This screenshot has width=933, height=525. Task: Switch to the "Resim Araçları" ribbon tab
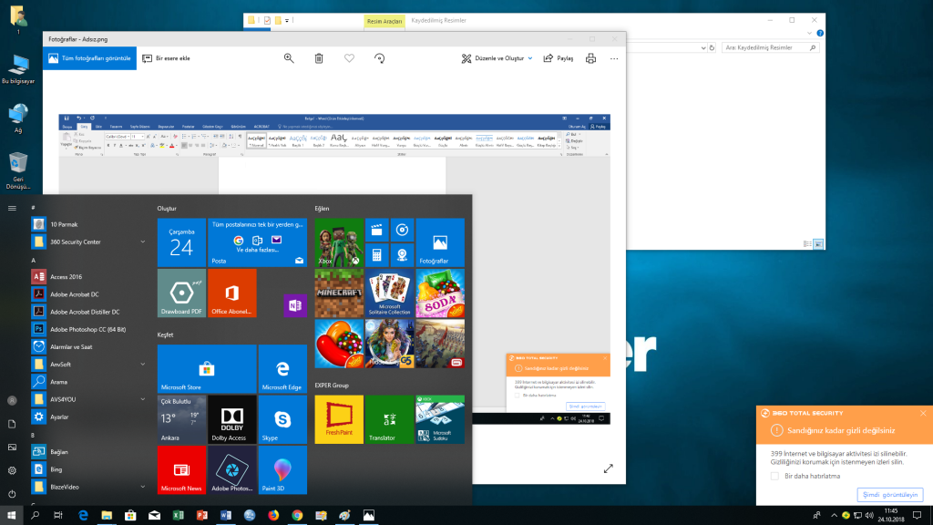[x=384, y=19]
